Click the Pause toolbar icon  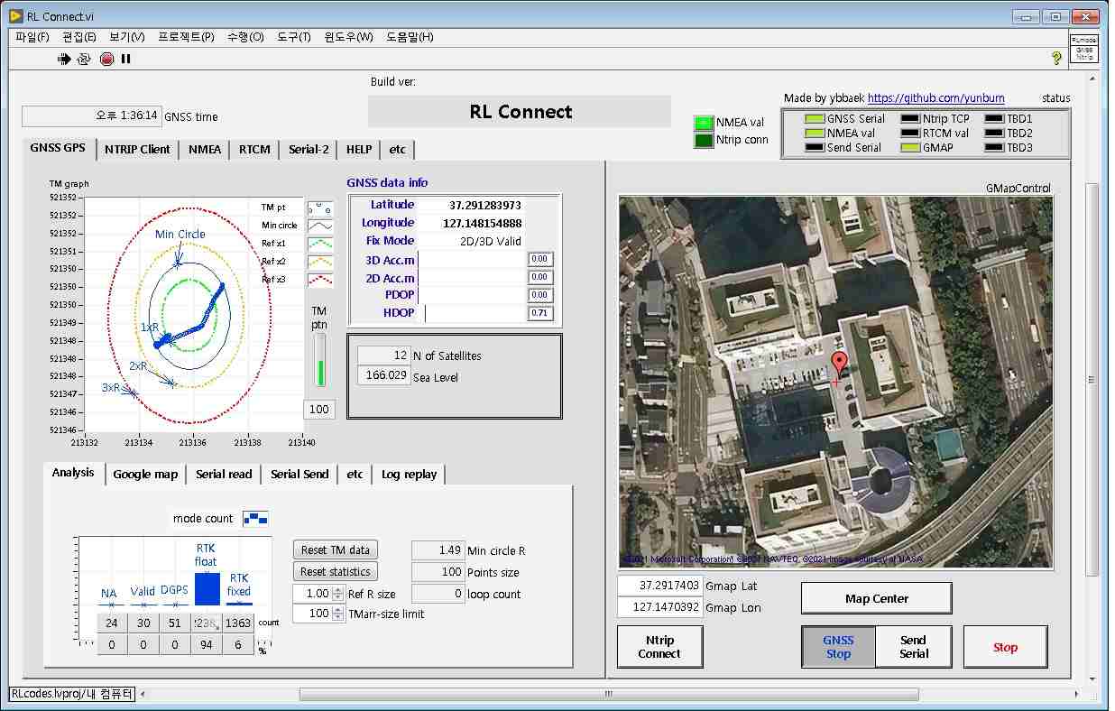(126, 59)
